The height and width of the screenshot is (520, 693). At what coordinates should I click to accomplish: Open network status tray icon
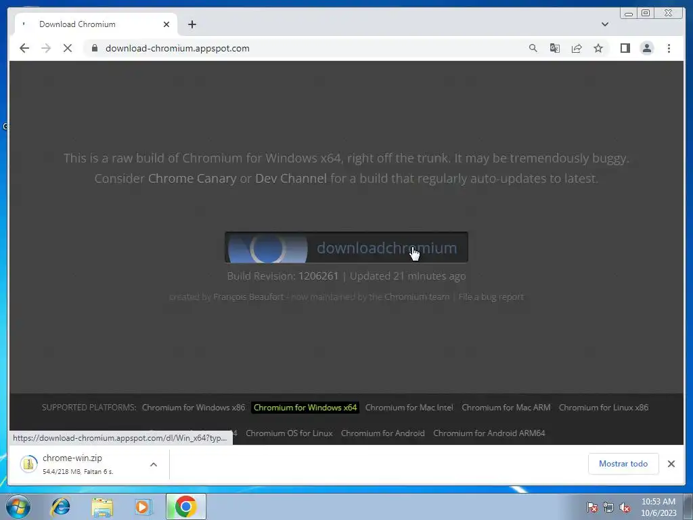coord(608,508)
